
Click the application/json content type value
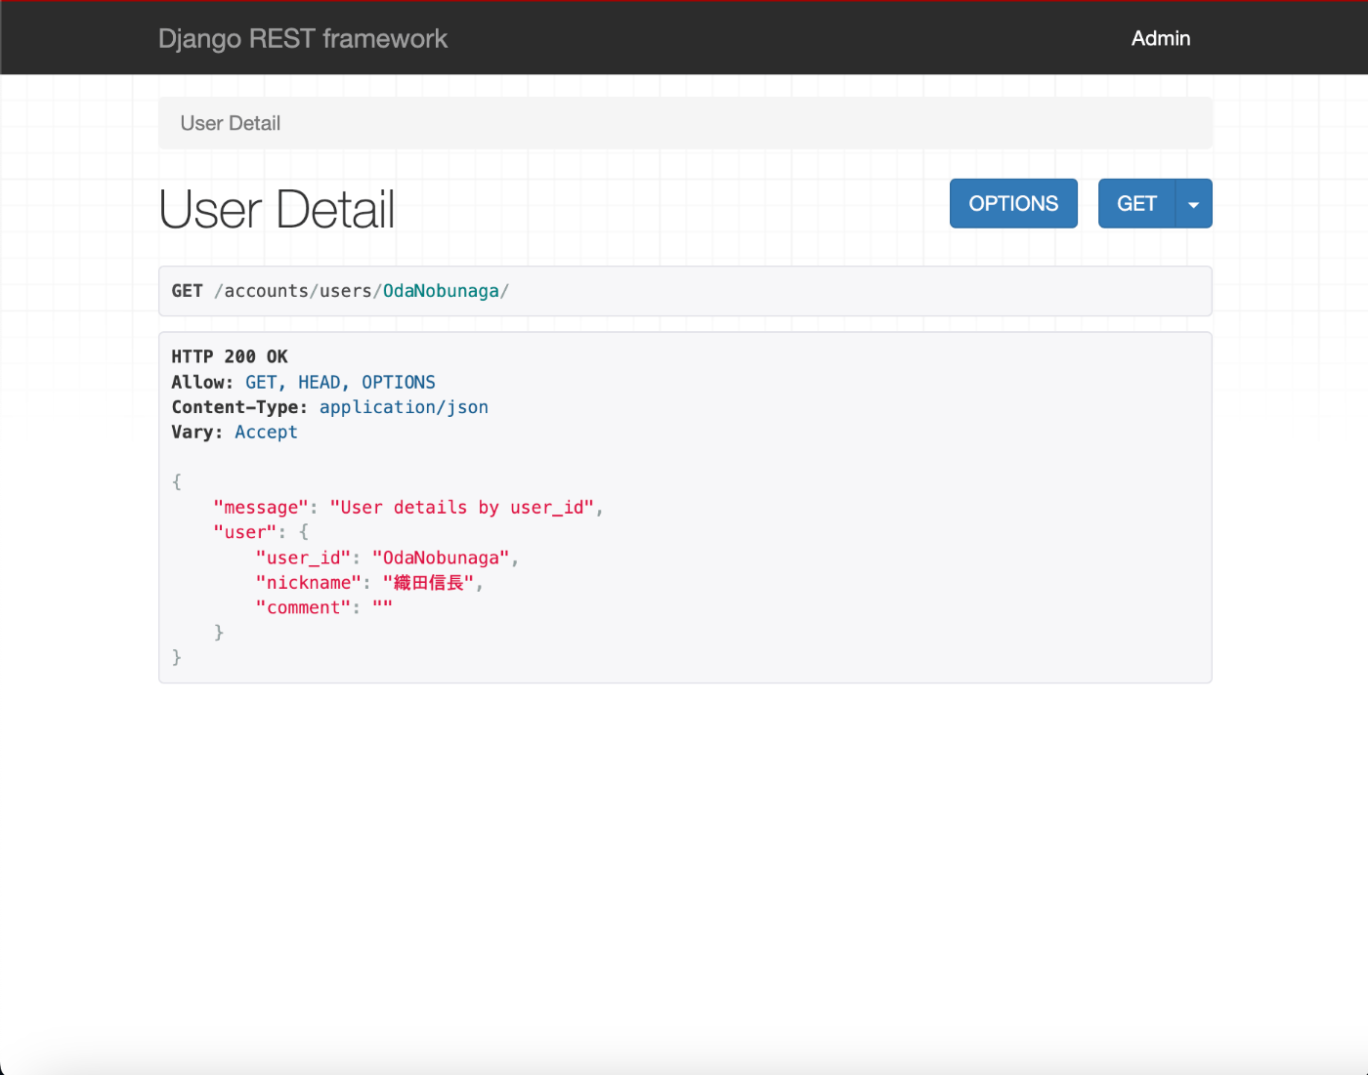(404, 407)
